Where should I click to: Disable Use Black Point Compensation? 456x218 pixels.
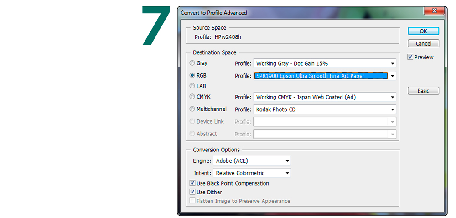(193, 183)
